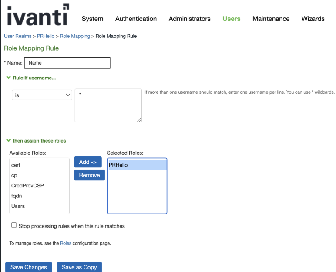This screenshot has width=336, height=272.
Task: Click the Save Changes button
Action: point(29,267)
